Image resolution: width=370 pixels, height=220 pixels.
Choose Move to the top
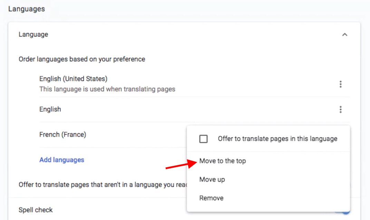coord(223,161)
